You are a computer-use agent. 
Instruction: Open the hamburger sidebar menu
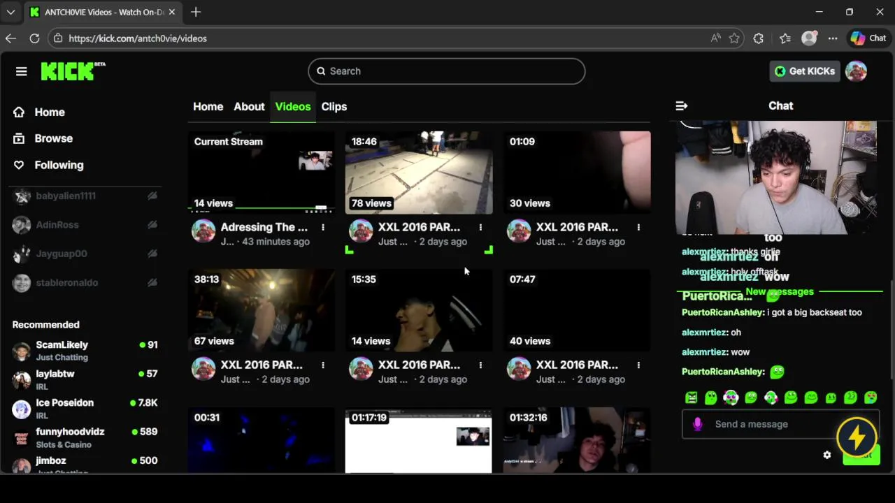pyautogui.click(x=21, y=71)
